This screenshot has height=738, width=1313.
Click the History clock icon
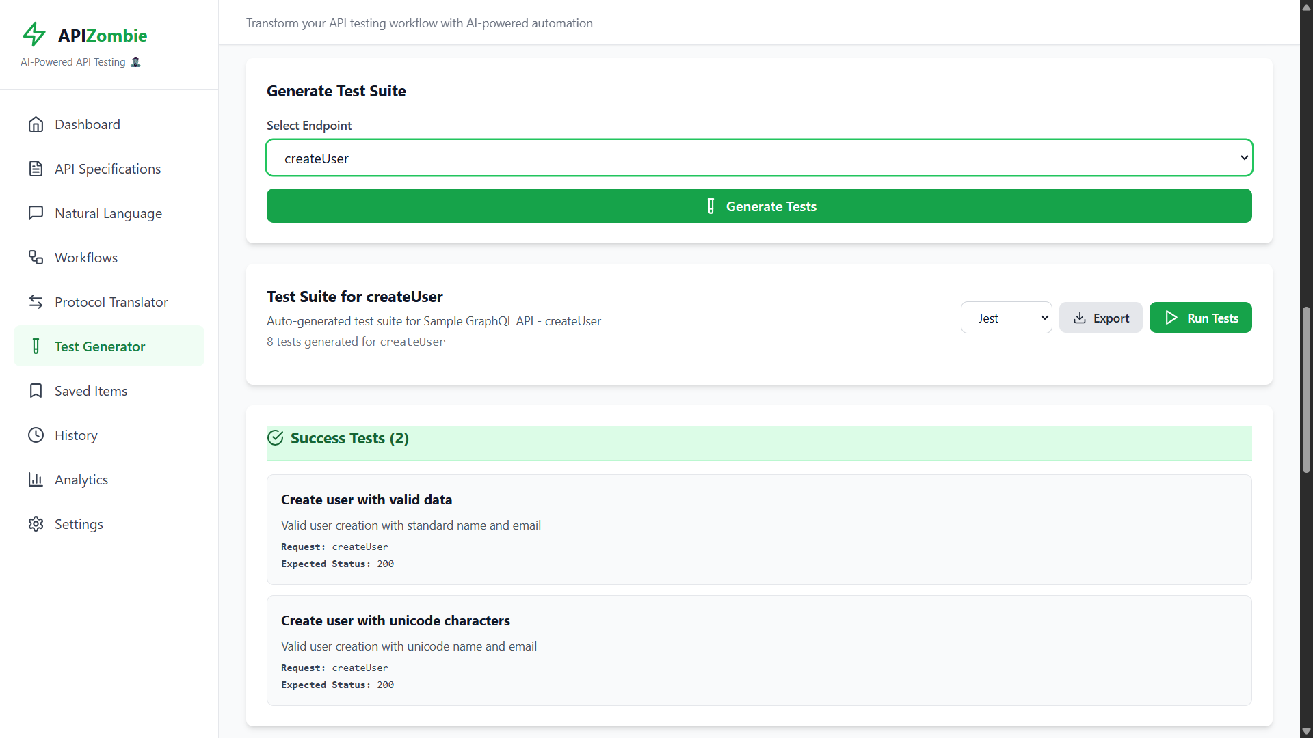point(36,435)
